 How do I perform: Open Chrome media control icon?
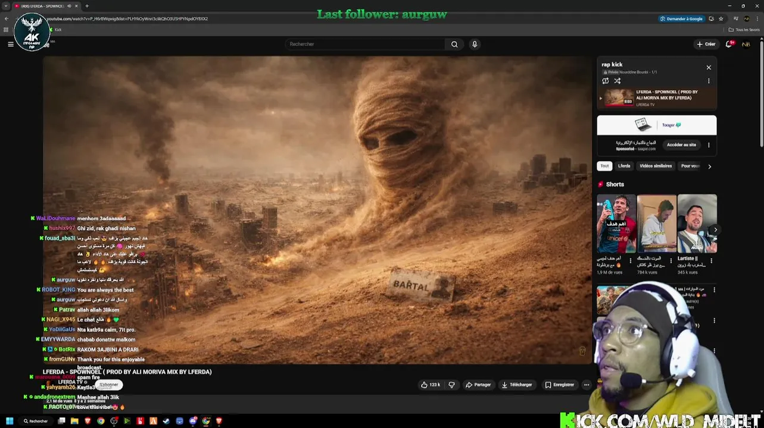(737, 18)
